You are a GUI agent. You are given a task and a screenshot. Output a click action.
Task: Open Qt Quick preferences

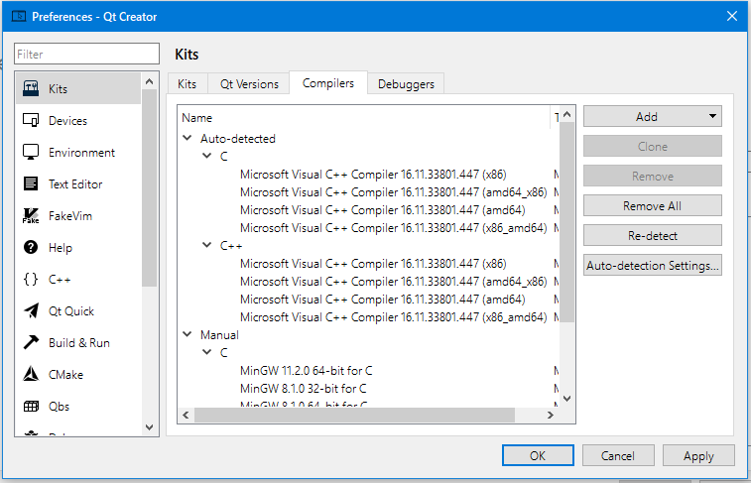tap(71, 311)
